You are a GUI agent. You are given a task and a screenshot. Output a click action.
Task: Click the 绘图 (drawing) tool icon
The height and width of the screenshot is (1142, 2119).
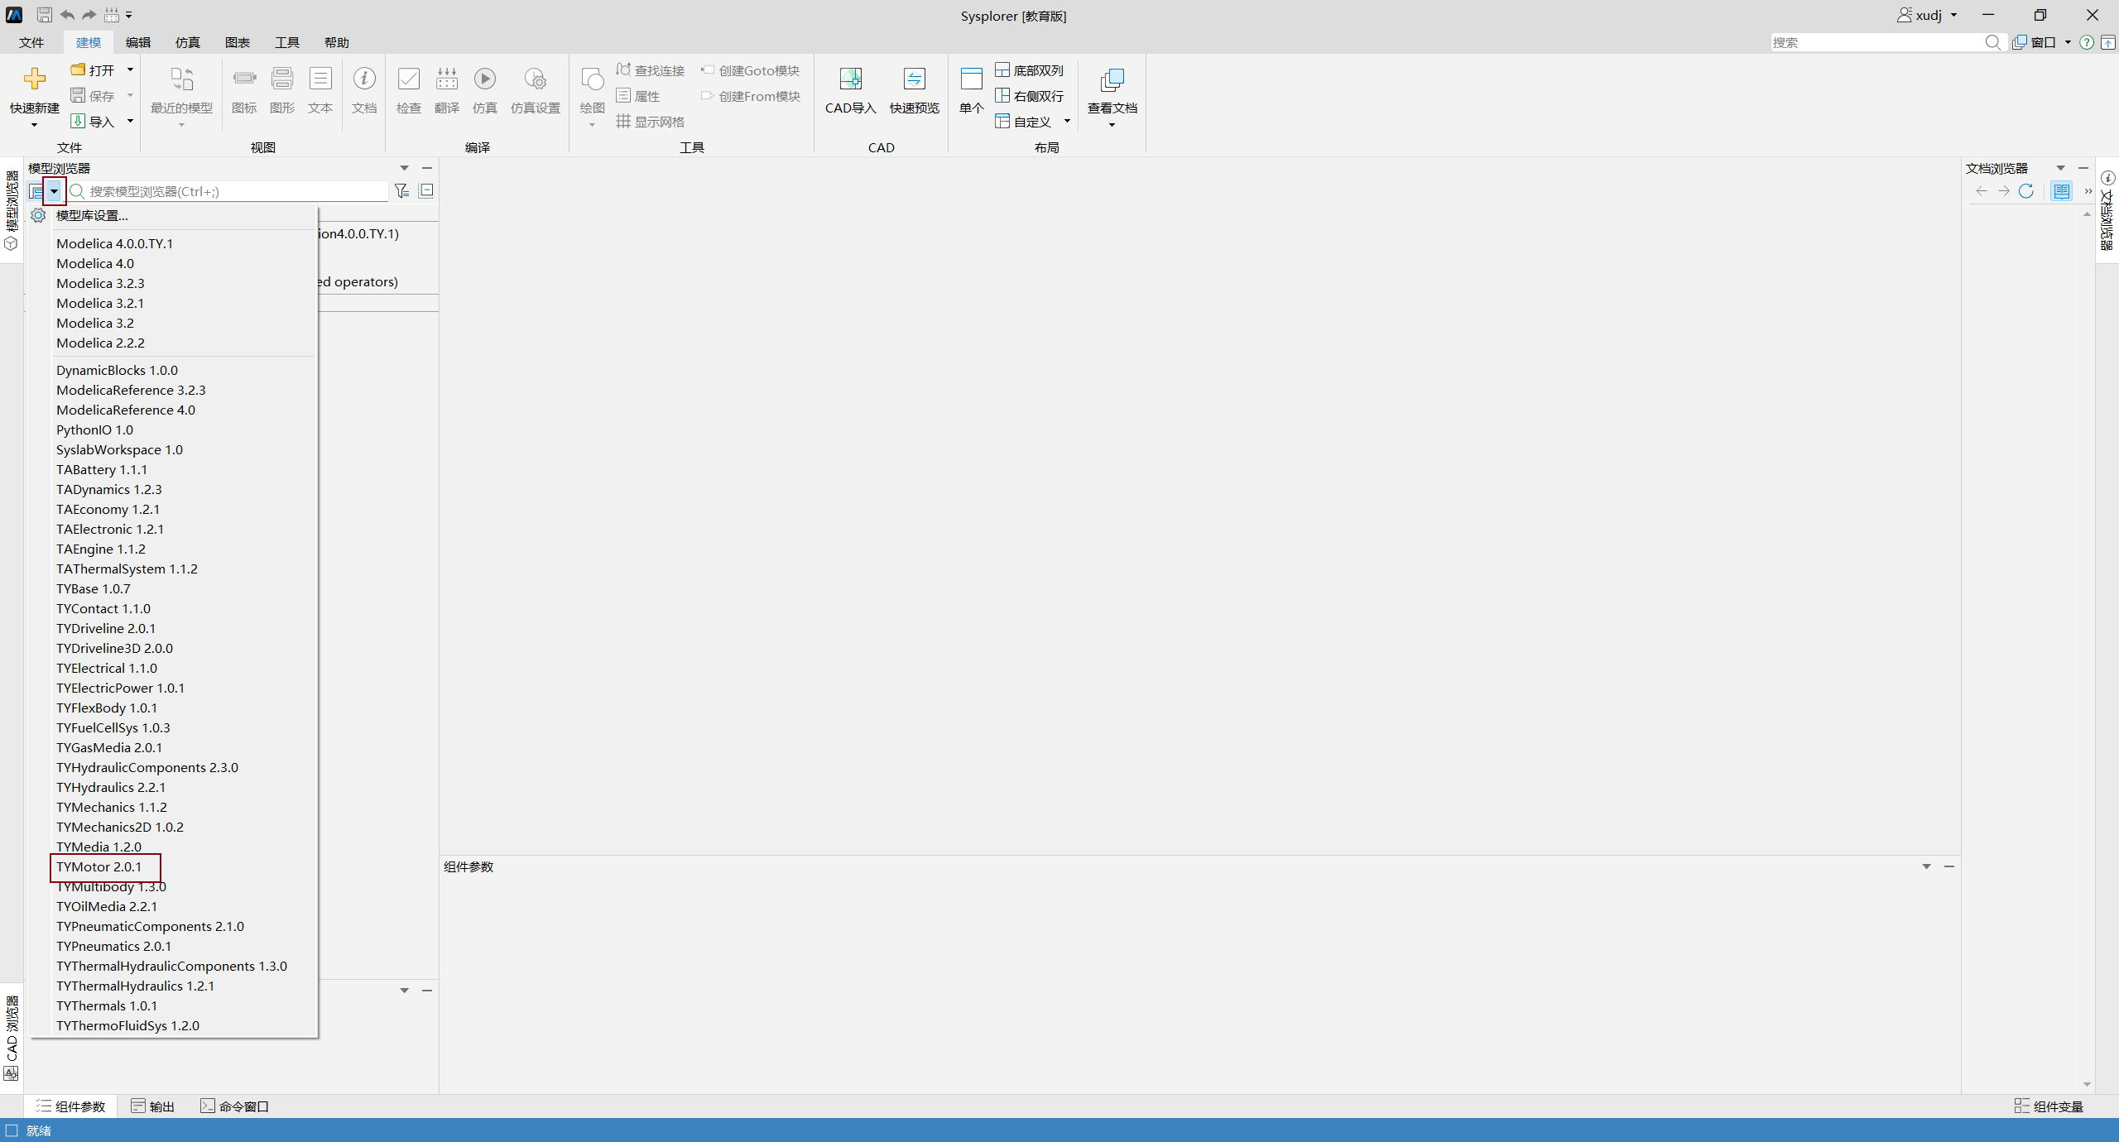pos(593,79)
